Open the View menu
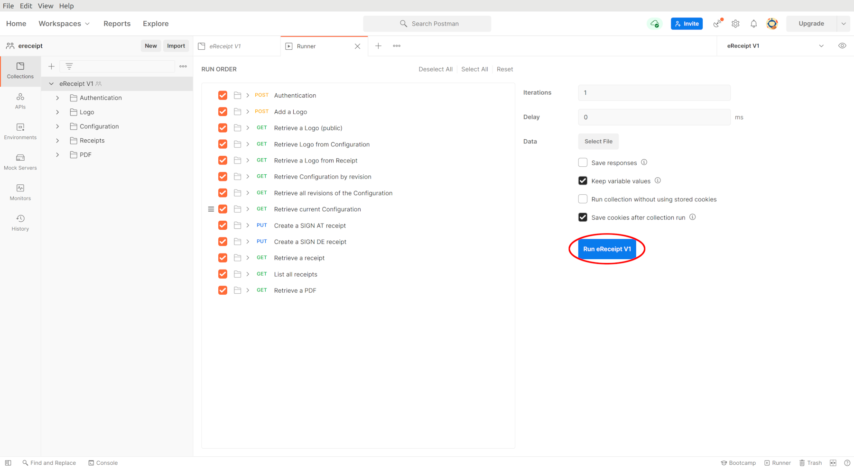Viewport: 854px width, 469px height. [46, 6]
